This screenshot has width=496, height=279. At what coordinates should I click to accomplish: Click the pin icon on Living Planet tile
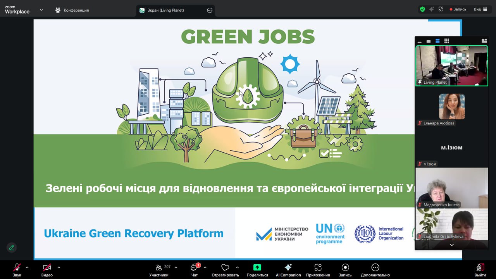[420, 82]
